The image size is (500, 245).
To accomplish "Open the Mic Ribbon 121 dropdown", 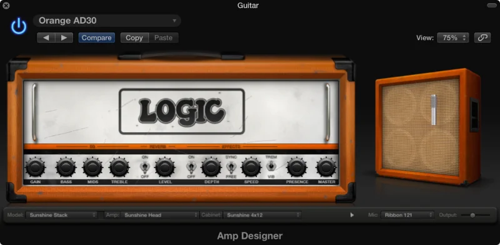I will point(407,215).
